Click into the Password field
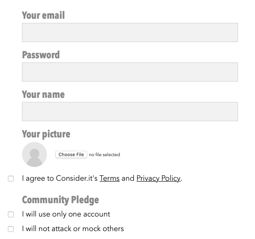 point(130,72)
